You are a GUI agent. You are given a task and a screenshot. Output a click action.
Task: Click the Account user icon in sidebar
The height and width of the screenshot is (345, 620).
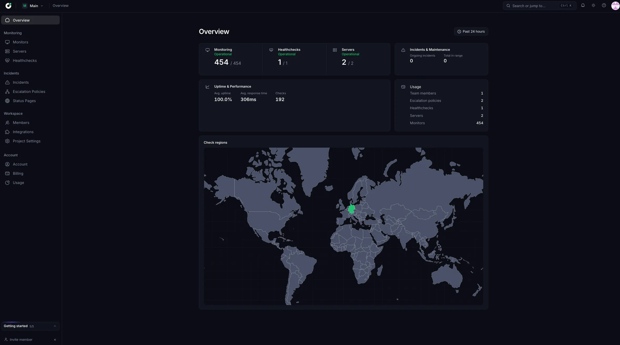[x=7, y=164]
